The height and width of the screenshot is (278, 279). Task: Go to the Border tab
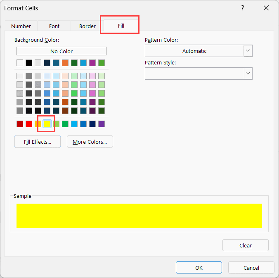[87, 26]
